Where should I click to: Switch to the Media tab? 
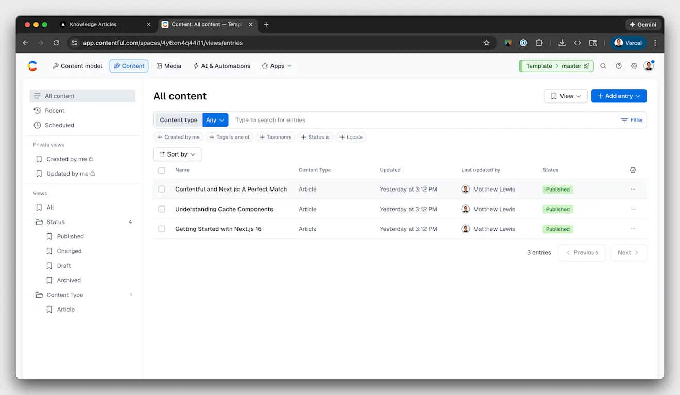point(169,66)
